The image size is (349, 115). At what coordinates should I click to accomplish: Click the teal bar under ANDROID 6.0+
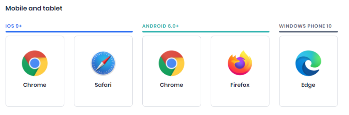point(206,32)
